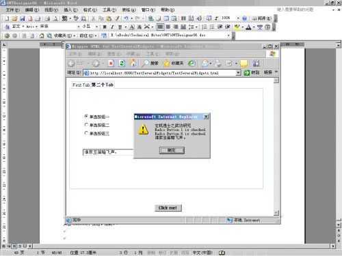Click the Word horizontal scrollbar right arrow

[x=333, y=246]
